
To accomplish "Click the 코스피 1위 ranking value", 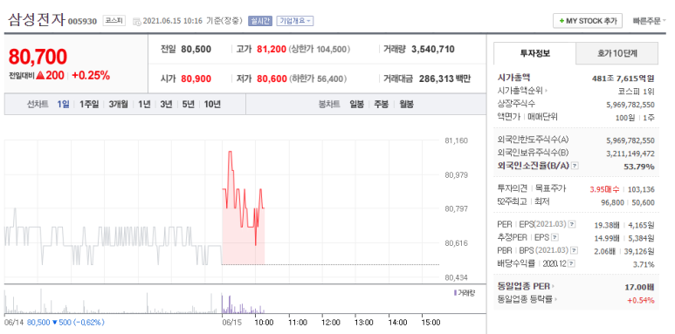I will click(x=637, y=91).
